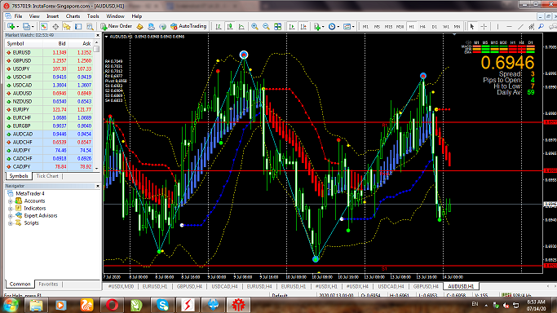Select the trendline drawing tool
Viewport: 557px width, 313px height.
[520, 26]
